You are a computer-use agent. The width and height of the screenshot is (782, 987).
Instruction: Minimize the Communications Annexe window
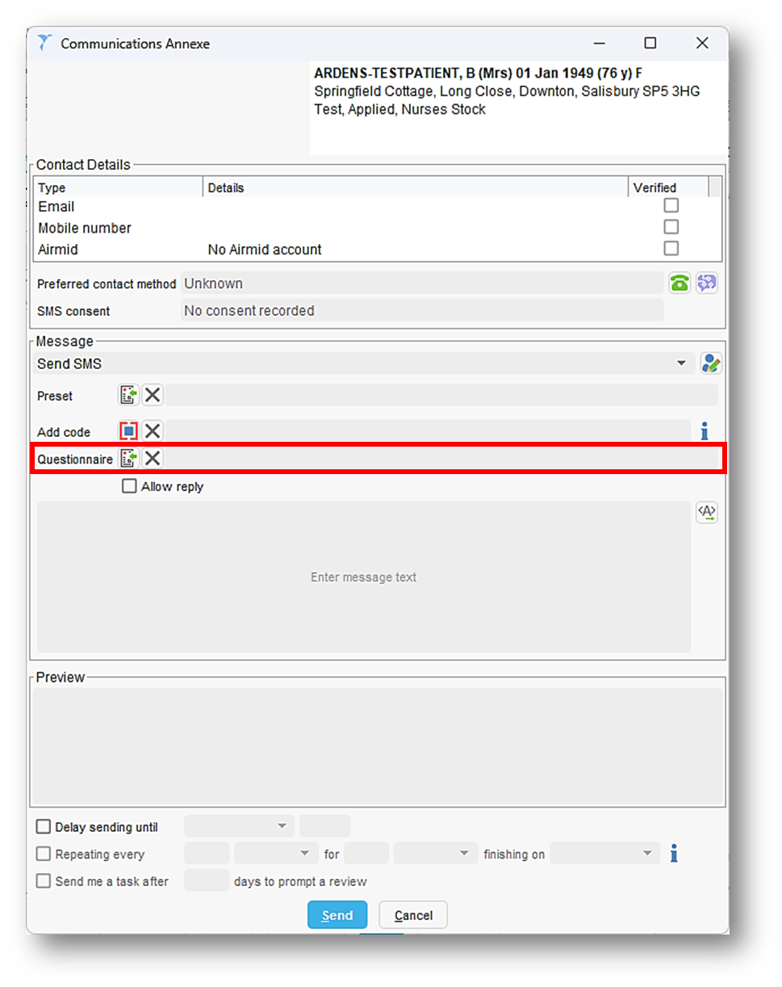598,44
